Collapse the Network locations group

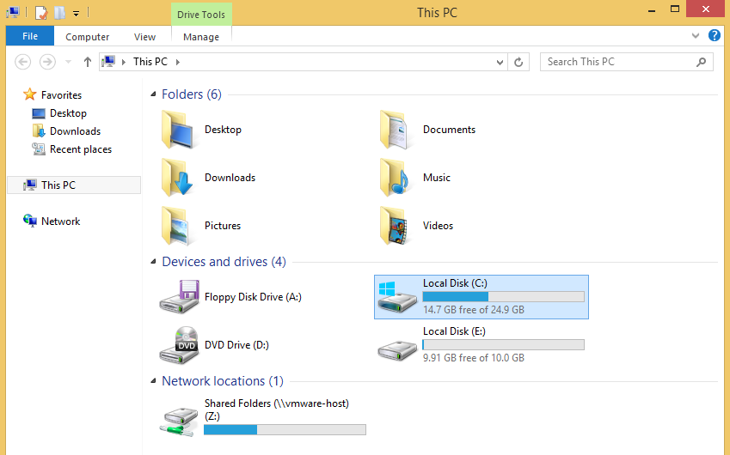pos(153,381)
